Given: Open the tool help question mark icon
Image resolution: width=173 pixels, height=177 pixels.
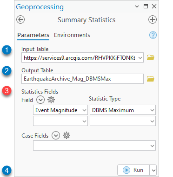Looking at the screenshot, I should (153, 35).
